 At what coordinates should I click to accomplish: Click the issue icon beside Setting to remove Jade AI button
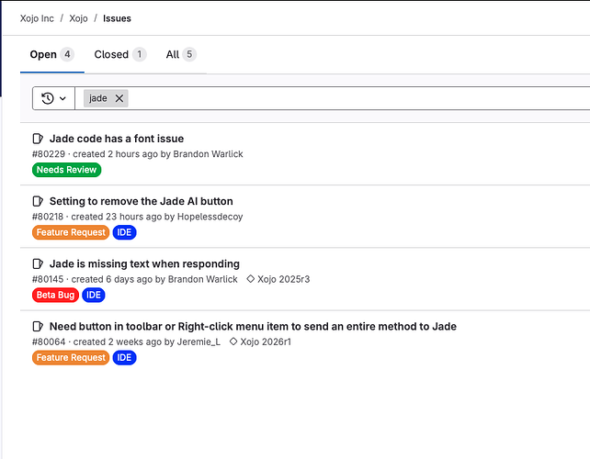[x=39, y=201]
